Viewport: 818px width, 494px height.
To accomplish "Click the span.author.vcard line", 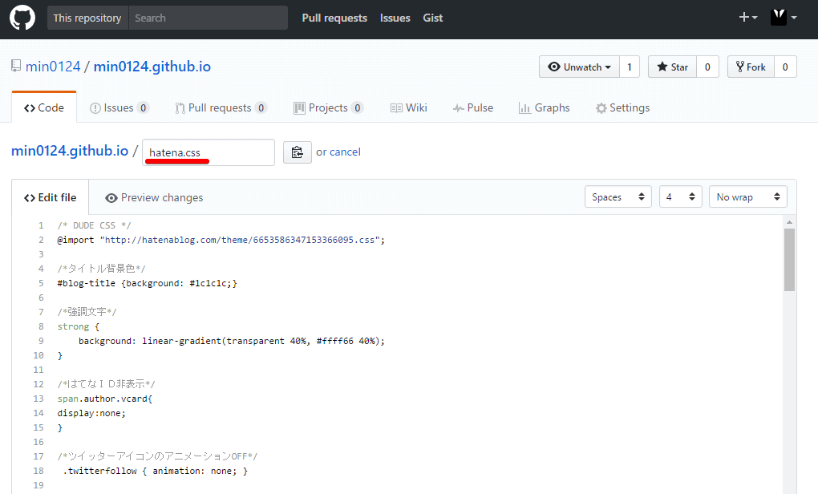I will [x=105, y=399].
